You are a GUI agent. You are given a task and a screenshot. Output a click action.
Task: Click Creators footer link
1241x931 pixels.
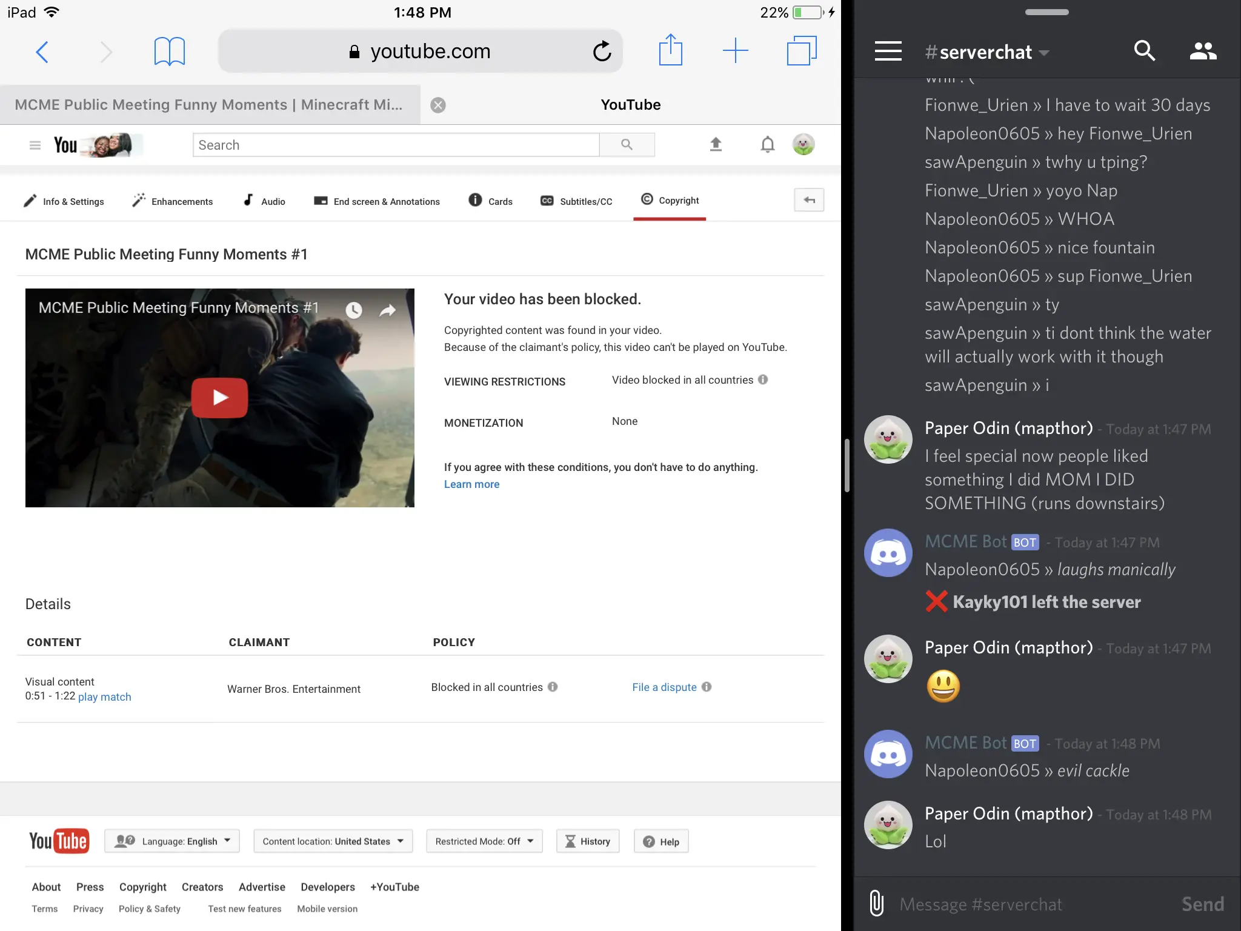(202, 887)
